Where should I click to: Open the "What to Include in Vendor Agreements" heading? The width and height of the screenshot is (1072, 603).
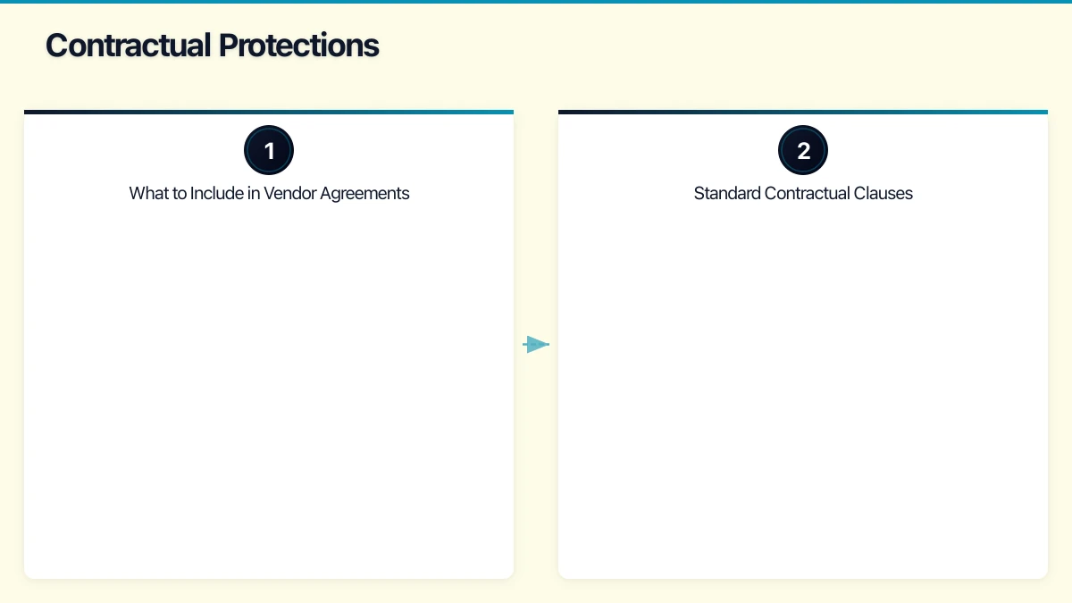(269, 193)
